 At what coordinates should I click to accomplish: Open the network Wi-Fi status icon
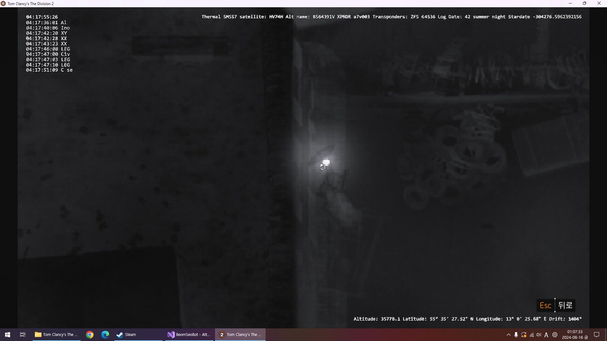tap(532, 335)
